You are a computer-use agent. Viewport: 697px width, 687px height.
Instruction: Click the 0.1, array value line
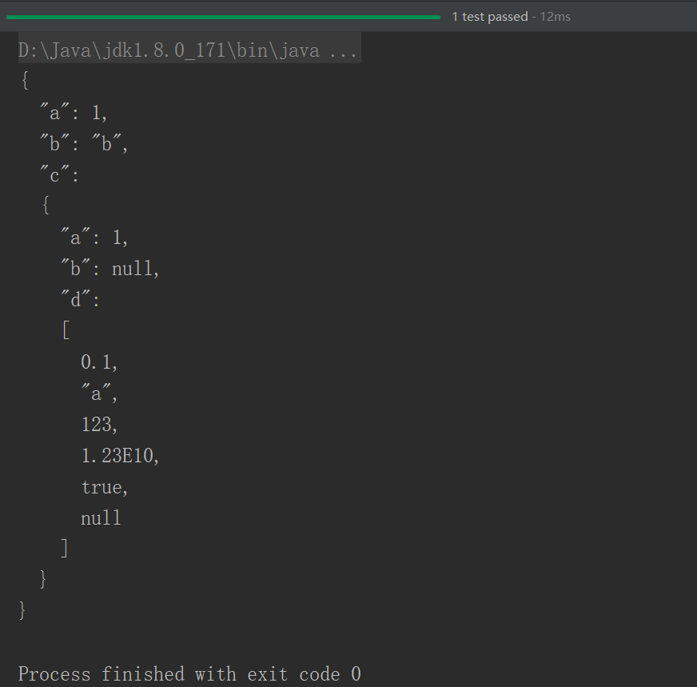click(x=99, y=362)
